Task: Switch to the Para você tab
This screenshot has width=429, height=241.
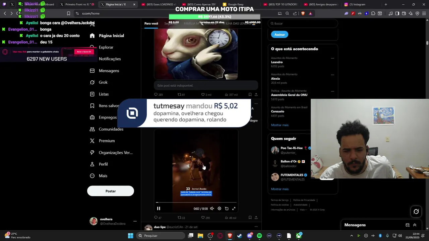Action: (x=151, y=23)
